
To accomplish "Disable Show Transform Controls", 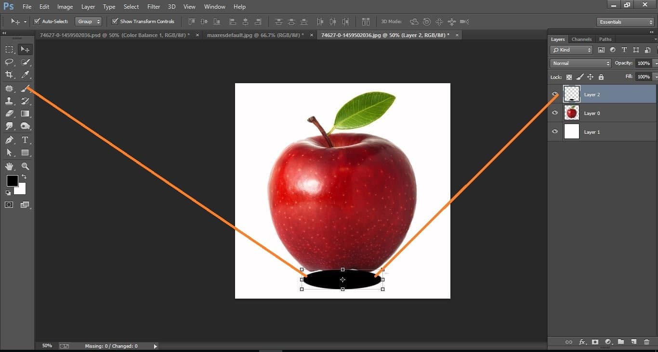I will coord(115,21).
